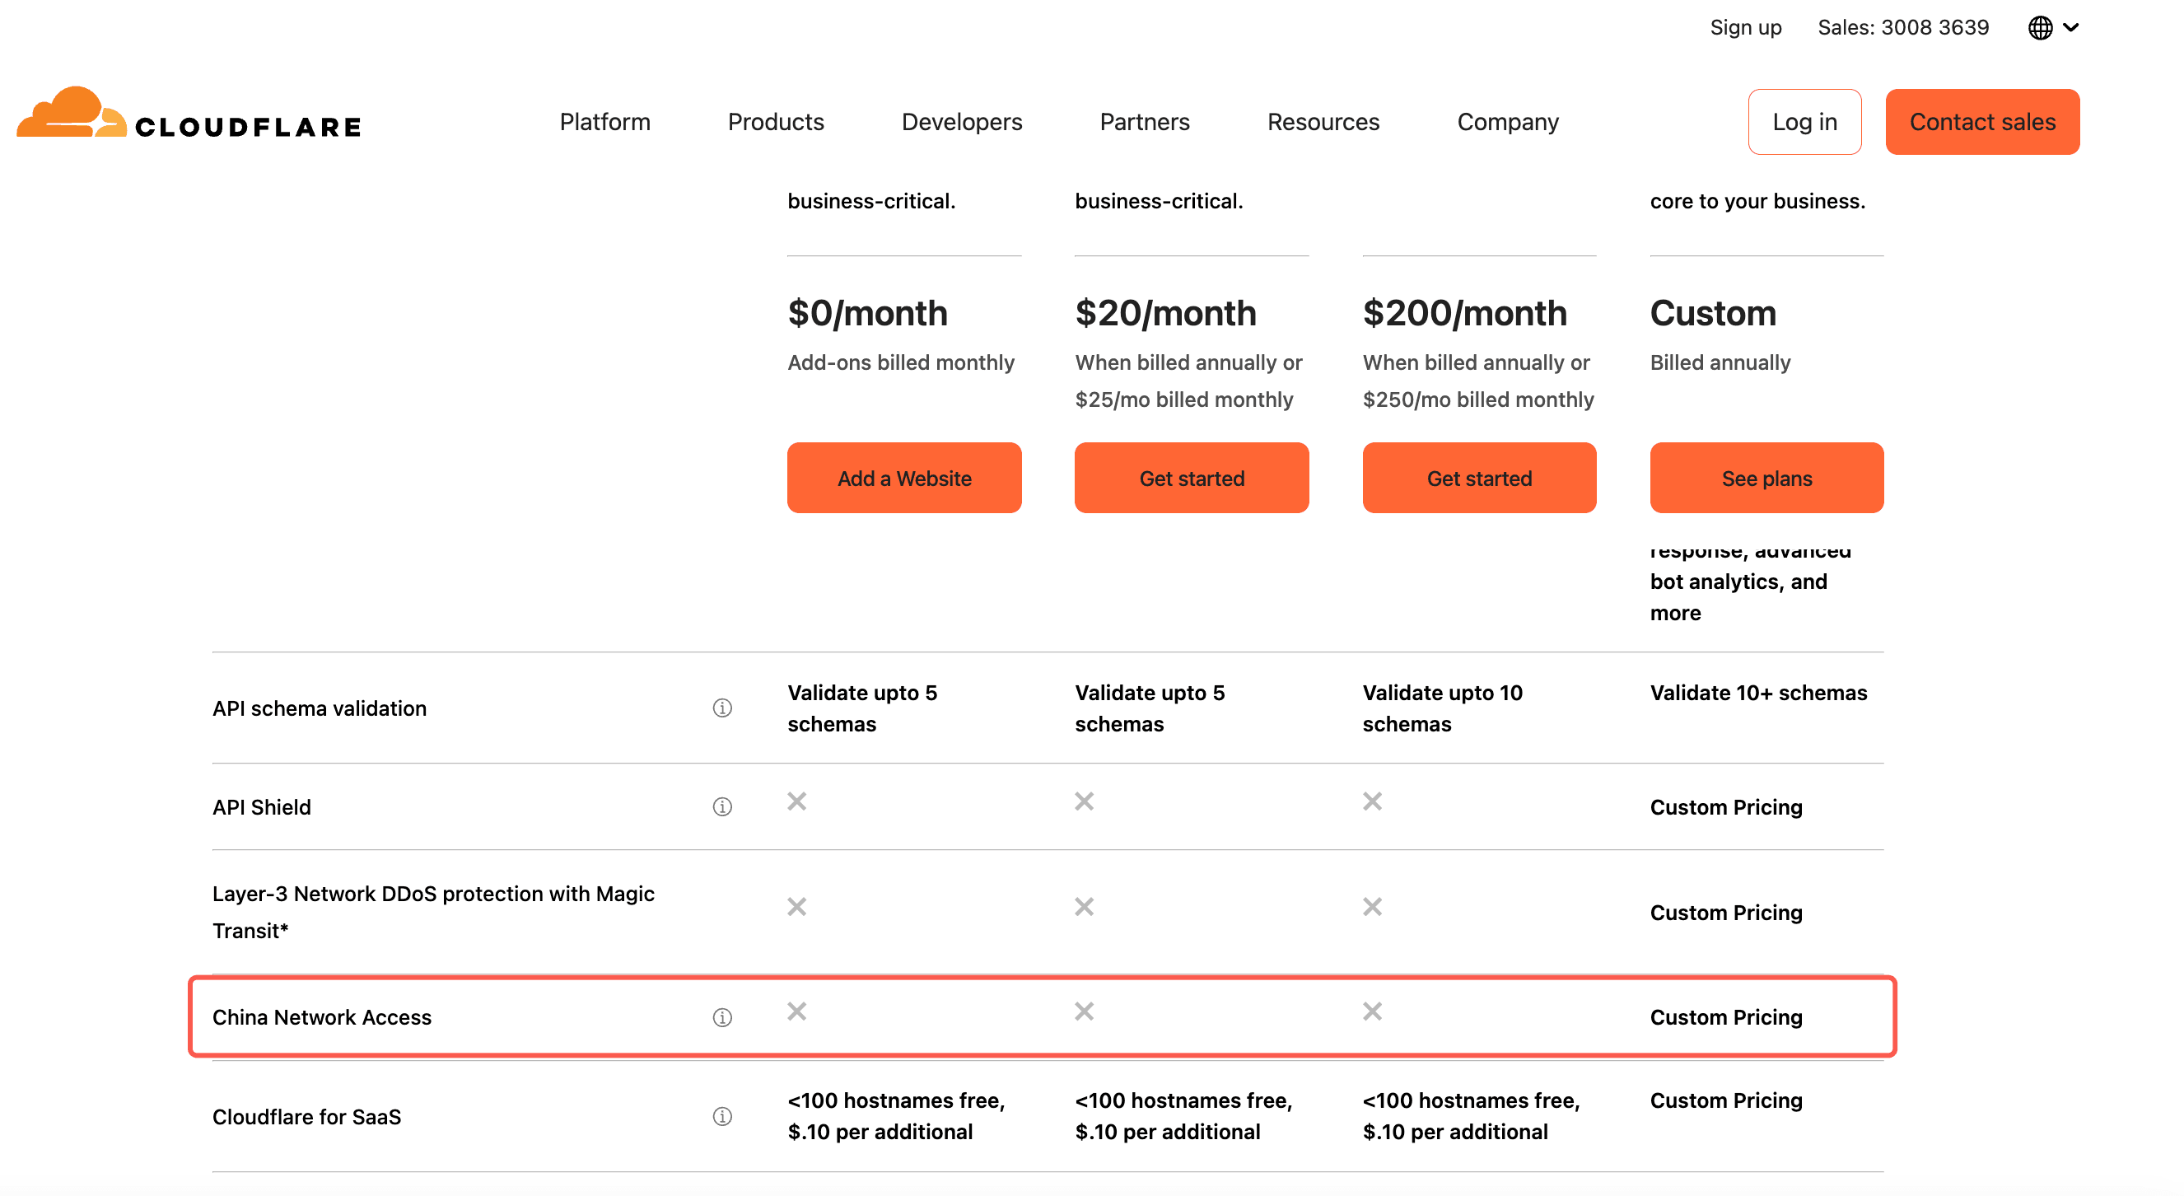Viewport: 2184px width, 1196px height.
Task: Click Custom Pricing in API Shield row
Action: tap(1726, 806)
